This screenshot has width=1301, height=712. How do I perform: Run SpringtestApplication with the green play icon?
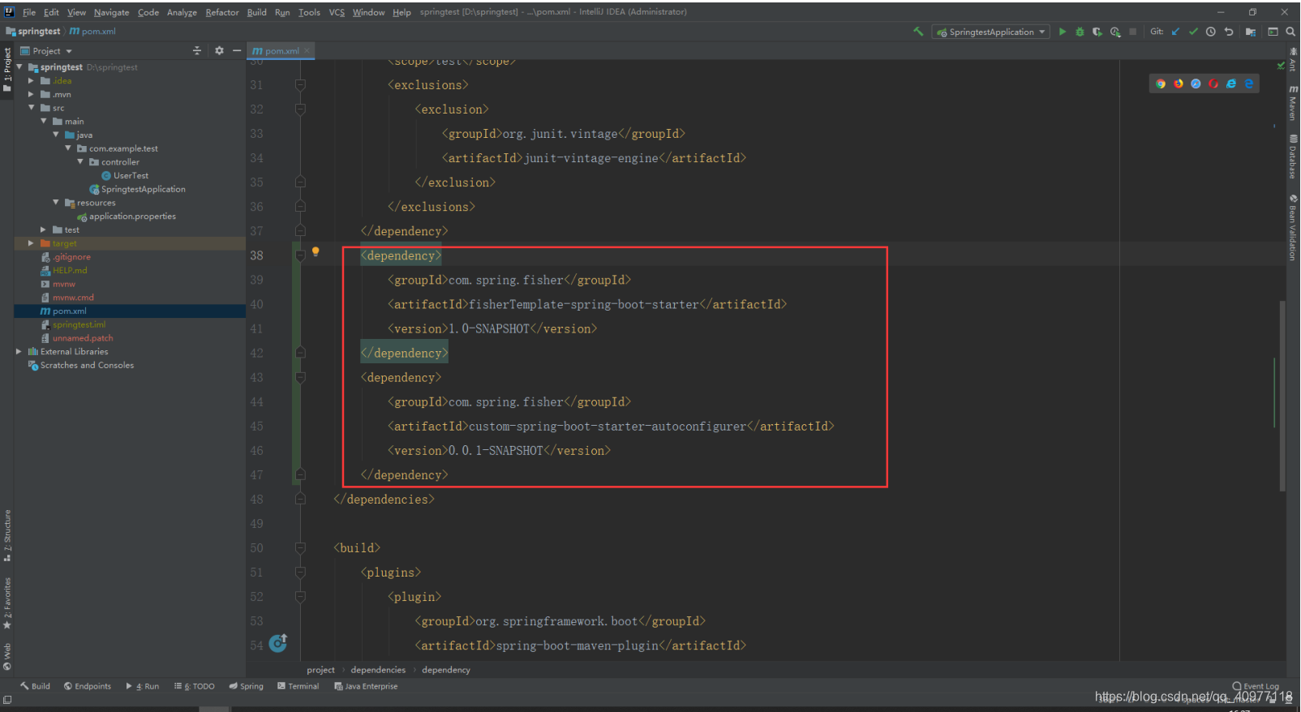[1063, 32]
